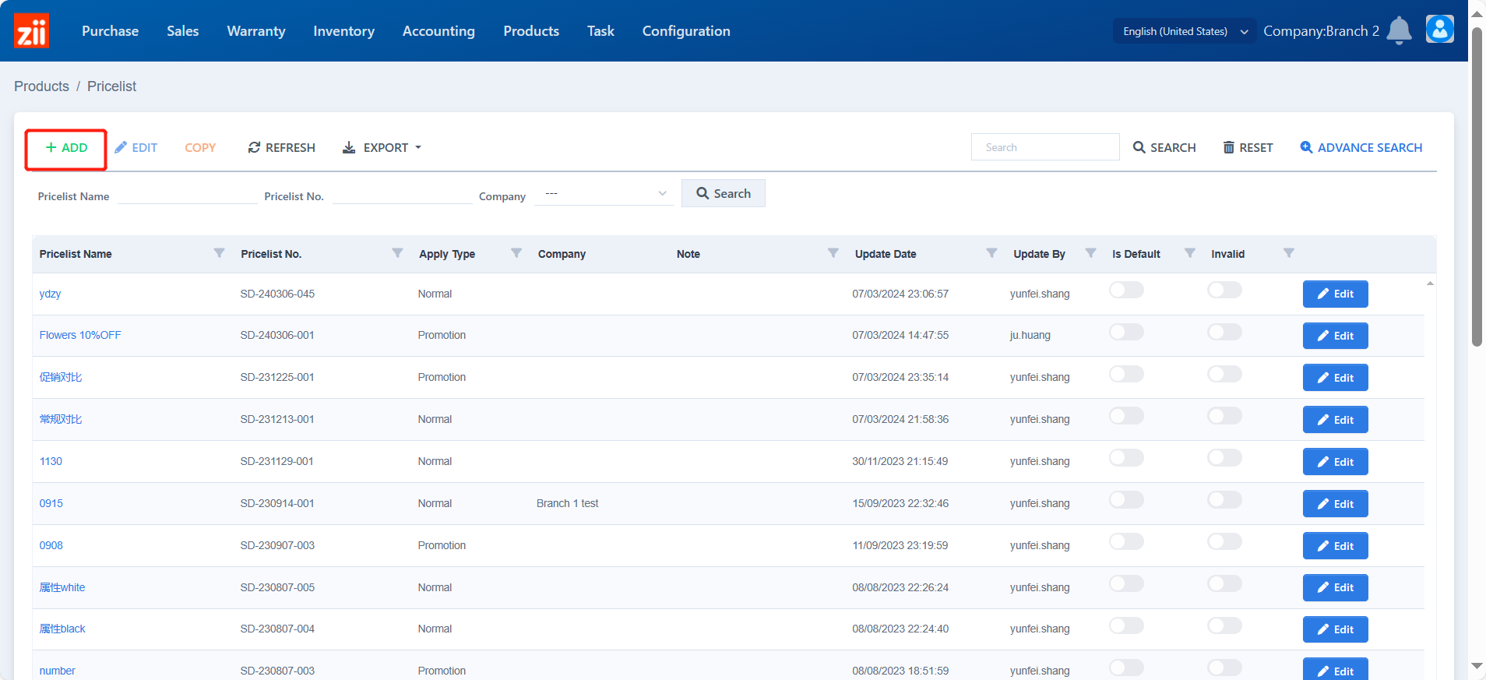1486x680 pixels.
Task: Edit the Flowers 10%OFF row
Action: pos(1335,336)
